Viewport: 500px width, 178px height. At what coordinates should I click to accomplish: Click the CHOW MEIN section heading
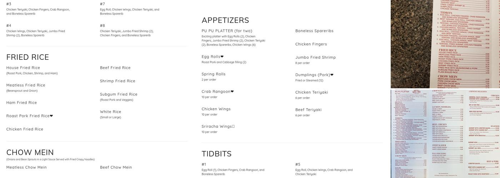pos(30,153)
